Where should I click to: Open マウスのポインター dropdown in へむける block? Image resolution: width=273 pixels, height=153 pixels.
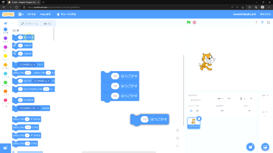[29, 108]
